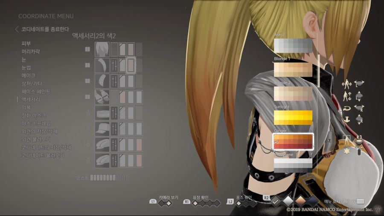Select the 액세서리 menu item
The height and width of the screenshot is (216, 384).
point(31,99)
